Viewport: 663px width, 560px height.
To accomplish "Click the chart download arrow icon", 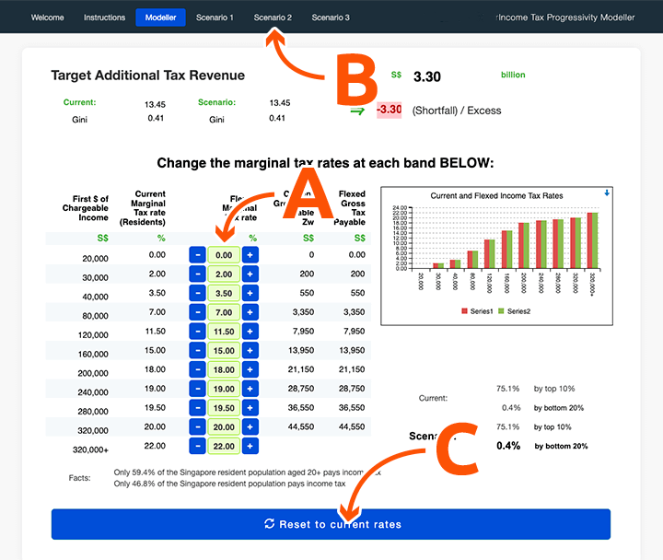I will 607,192.
